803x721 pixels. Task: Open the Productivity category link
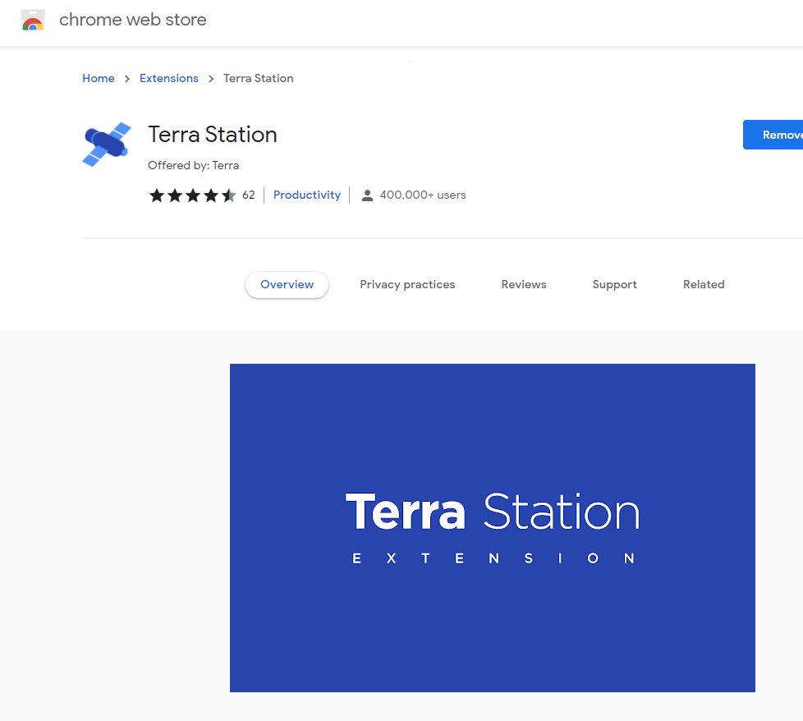coord(307,195)
